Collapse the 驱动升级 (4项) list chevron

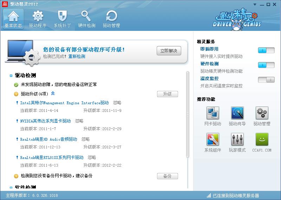click(53, 93)
